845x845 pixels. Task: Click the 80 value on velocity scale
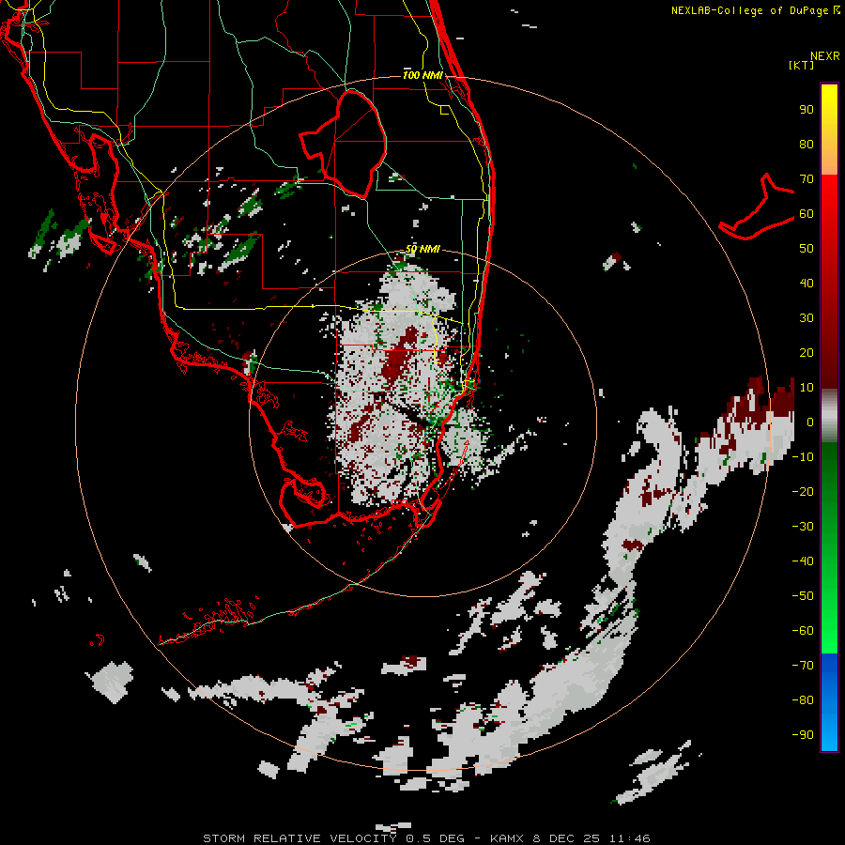click(807, 144)
